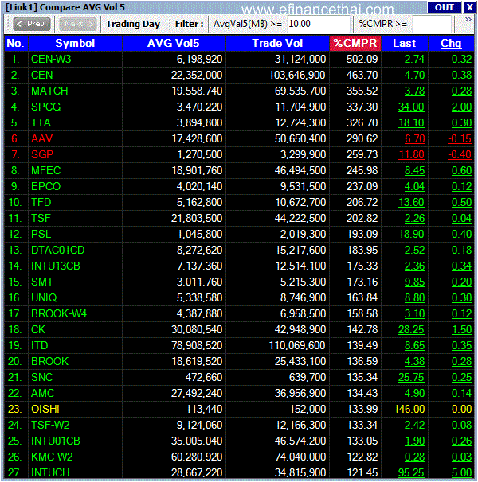Select red symbol AAV

pyautogui.click(x=42, y=138)
